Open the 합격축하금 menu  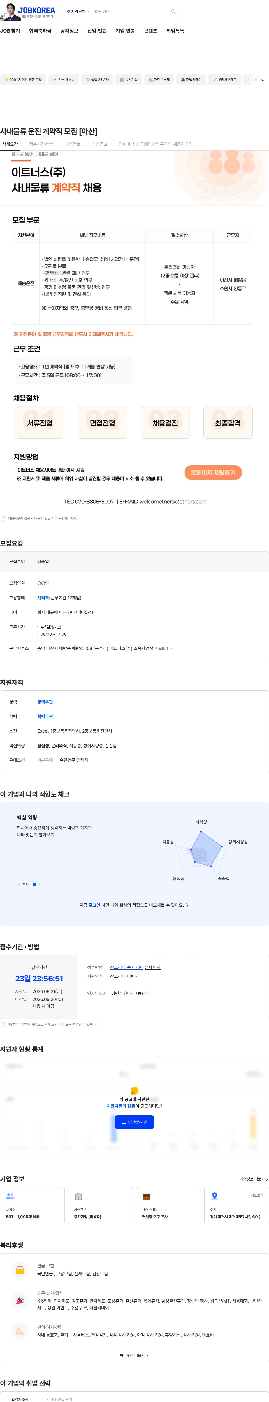(x=40, y=31)
